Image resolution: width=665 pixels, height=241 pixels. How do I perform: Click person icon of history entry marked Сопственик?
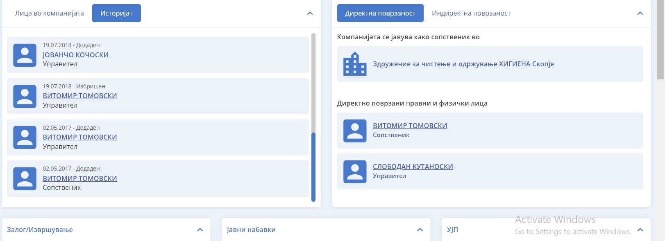click(x=25, y=179)
